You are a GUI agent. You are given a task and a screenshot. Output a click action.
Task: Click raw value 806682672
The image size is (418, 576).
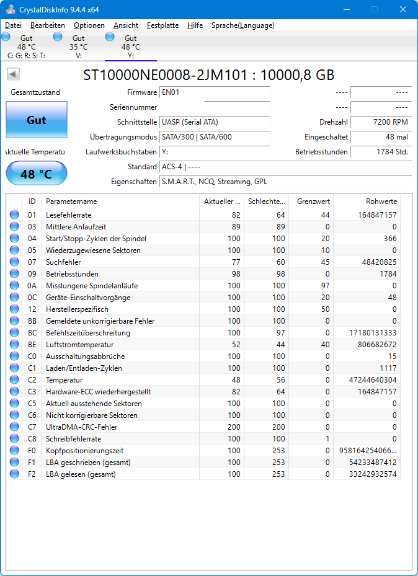coord(377,345)
